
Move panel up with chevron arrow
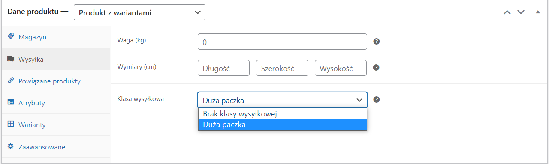(x=507, y=12)
